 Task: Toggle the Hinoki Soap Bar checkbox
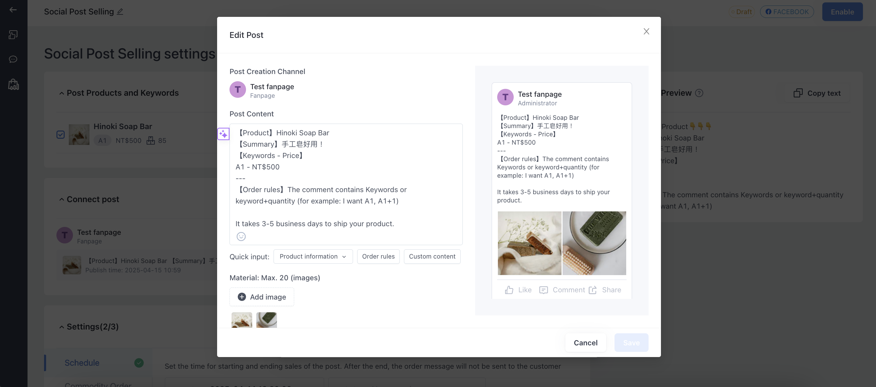pyautogui.click(x=61, y=135)
